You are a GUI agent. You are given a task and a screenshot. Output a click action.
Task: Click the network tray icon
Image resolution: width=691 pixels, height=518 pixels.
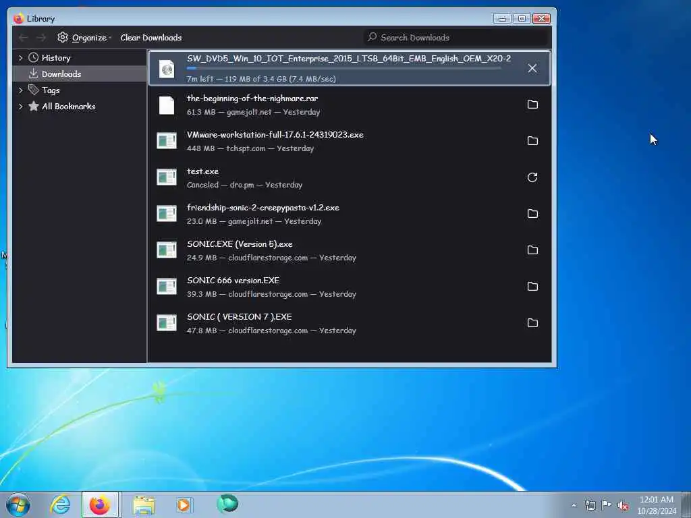590,505
